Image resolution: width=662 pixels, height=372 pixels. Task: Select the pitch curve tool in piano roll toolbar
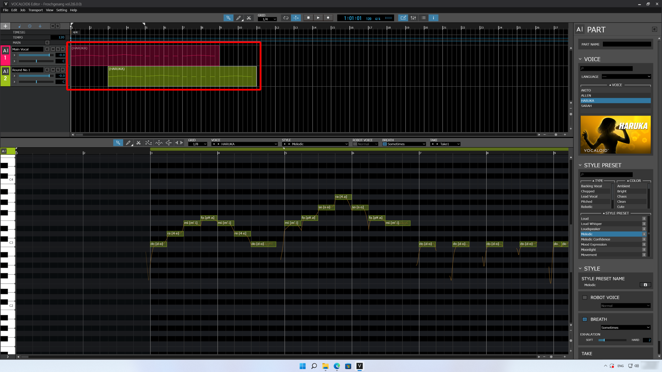point(149,143)
